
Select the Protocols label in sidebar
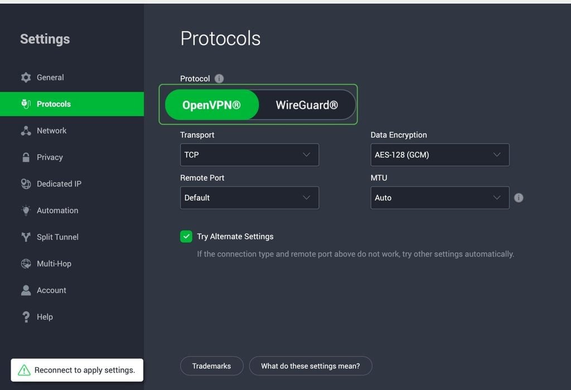(x=54, y=104)
